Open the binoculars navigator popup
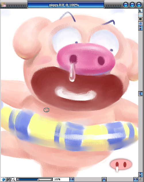 [8, 179]
